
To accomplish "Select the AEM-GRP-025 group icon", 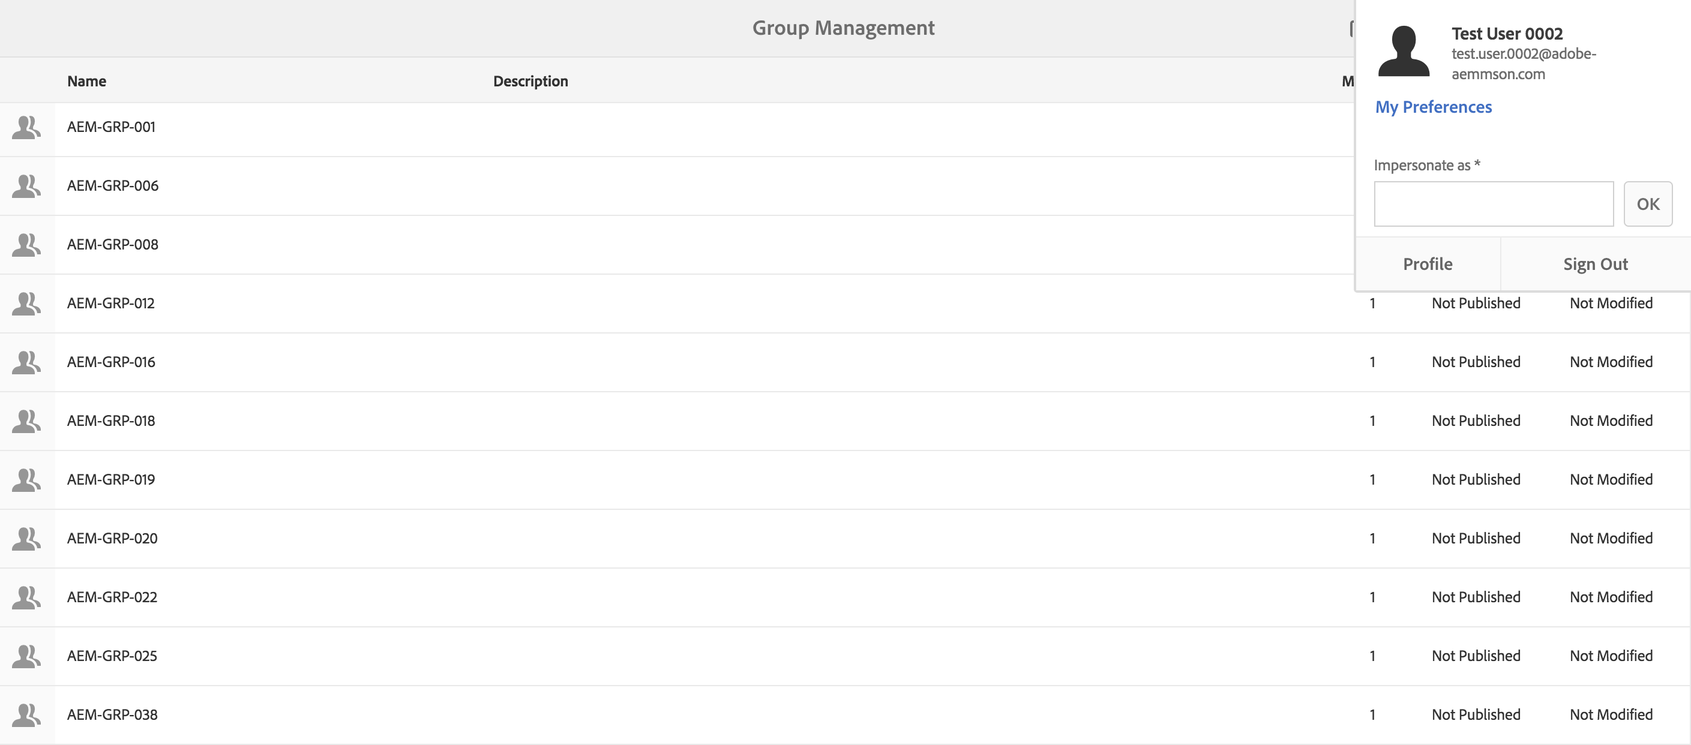I will tap(26, 656).
